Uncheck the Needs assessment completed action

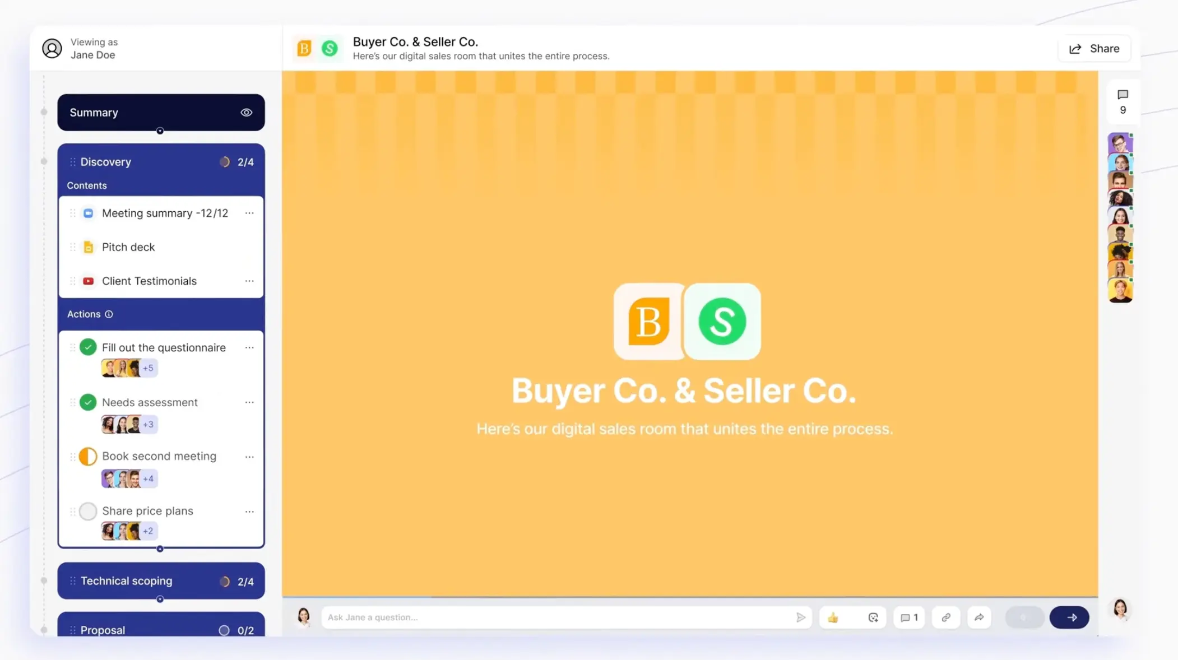[x=88, y=402]
